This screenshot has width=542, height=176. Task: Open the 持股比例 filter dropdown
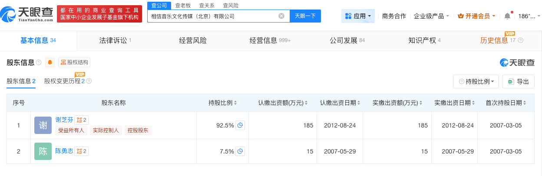point(476,81)
